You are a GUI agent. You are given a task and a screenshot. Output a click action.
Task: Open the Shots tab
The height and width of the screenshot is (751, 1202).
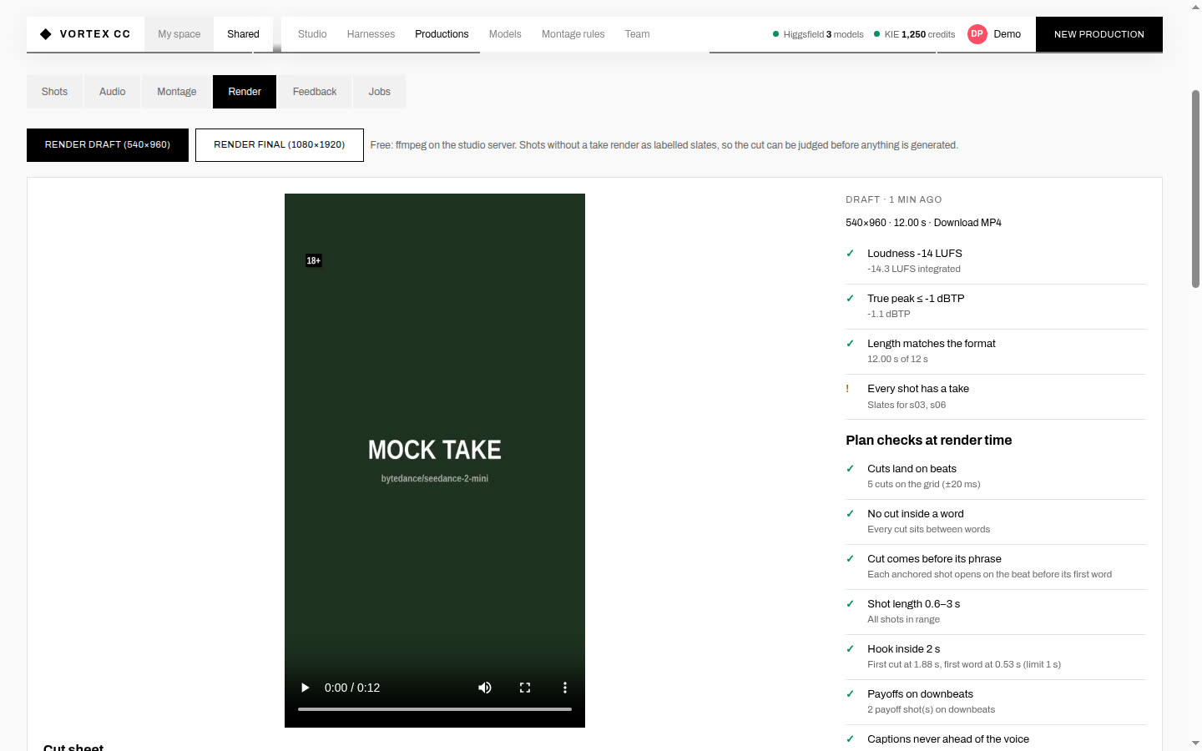[54, 92]
